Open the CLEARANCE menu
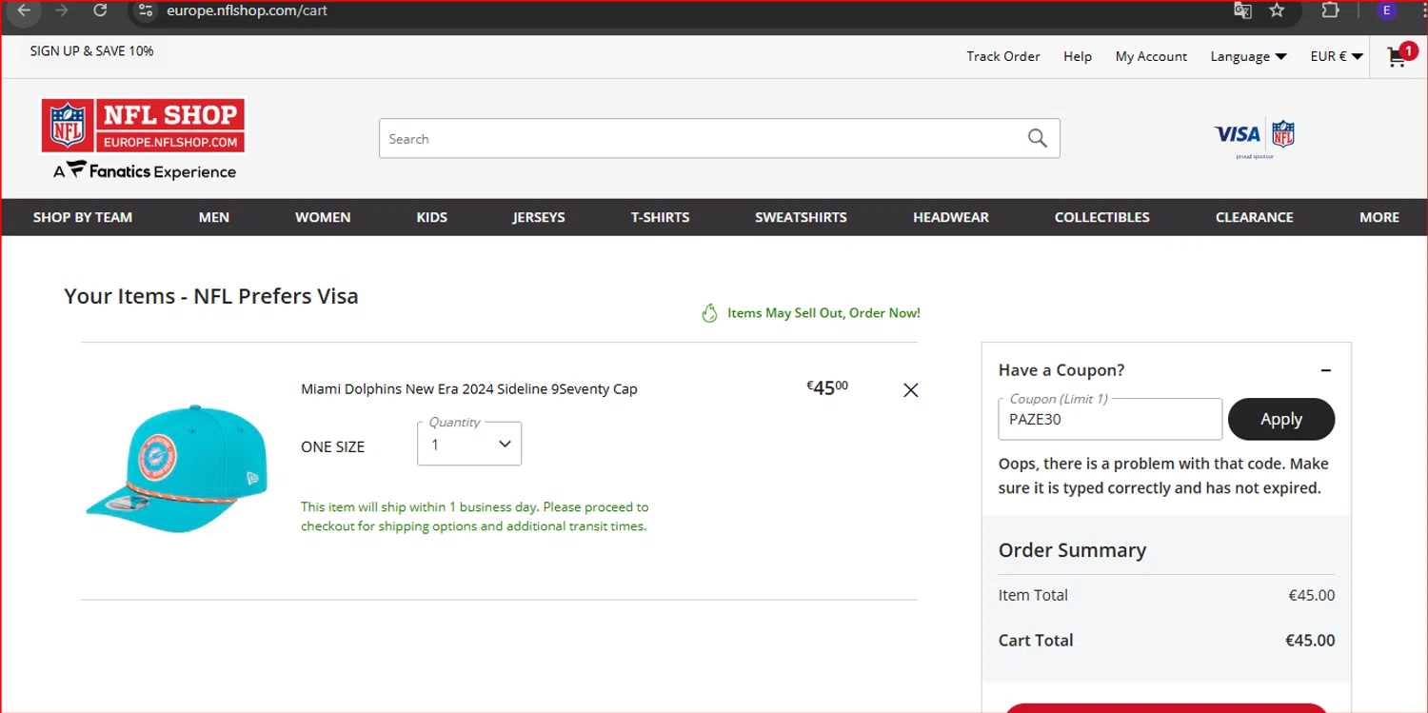 pyautogui.click(x=1255, y=217)
